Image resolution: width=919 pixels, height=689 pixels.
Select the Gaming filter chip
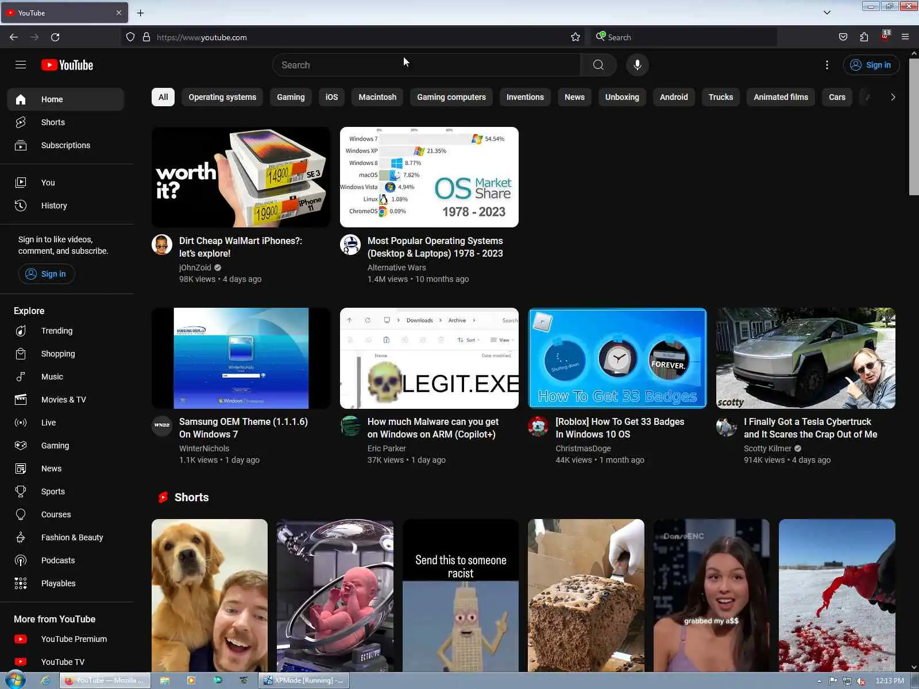[x=291, y=97]
